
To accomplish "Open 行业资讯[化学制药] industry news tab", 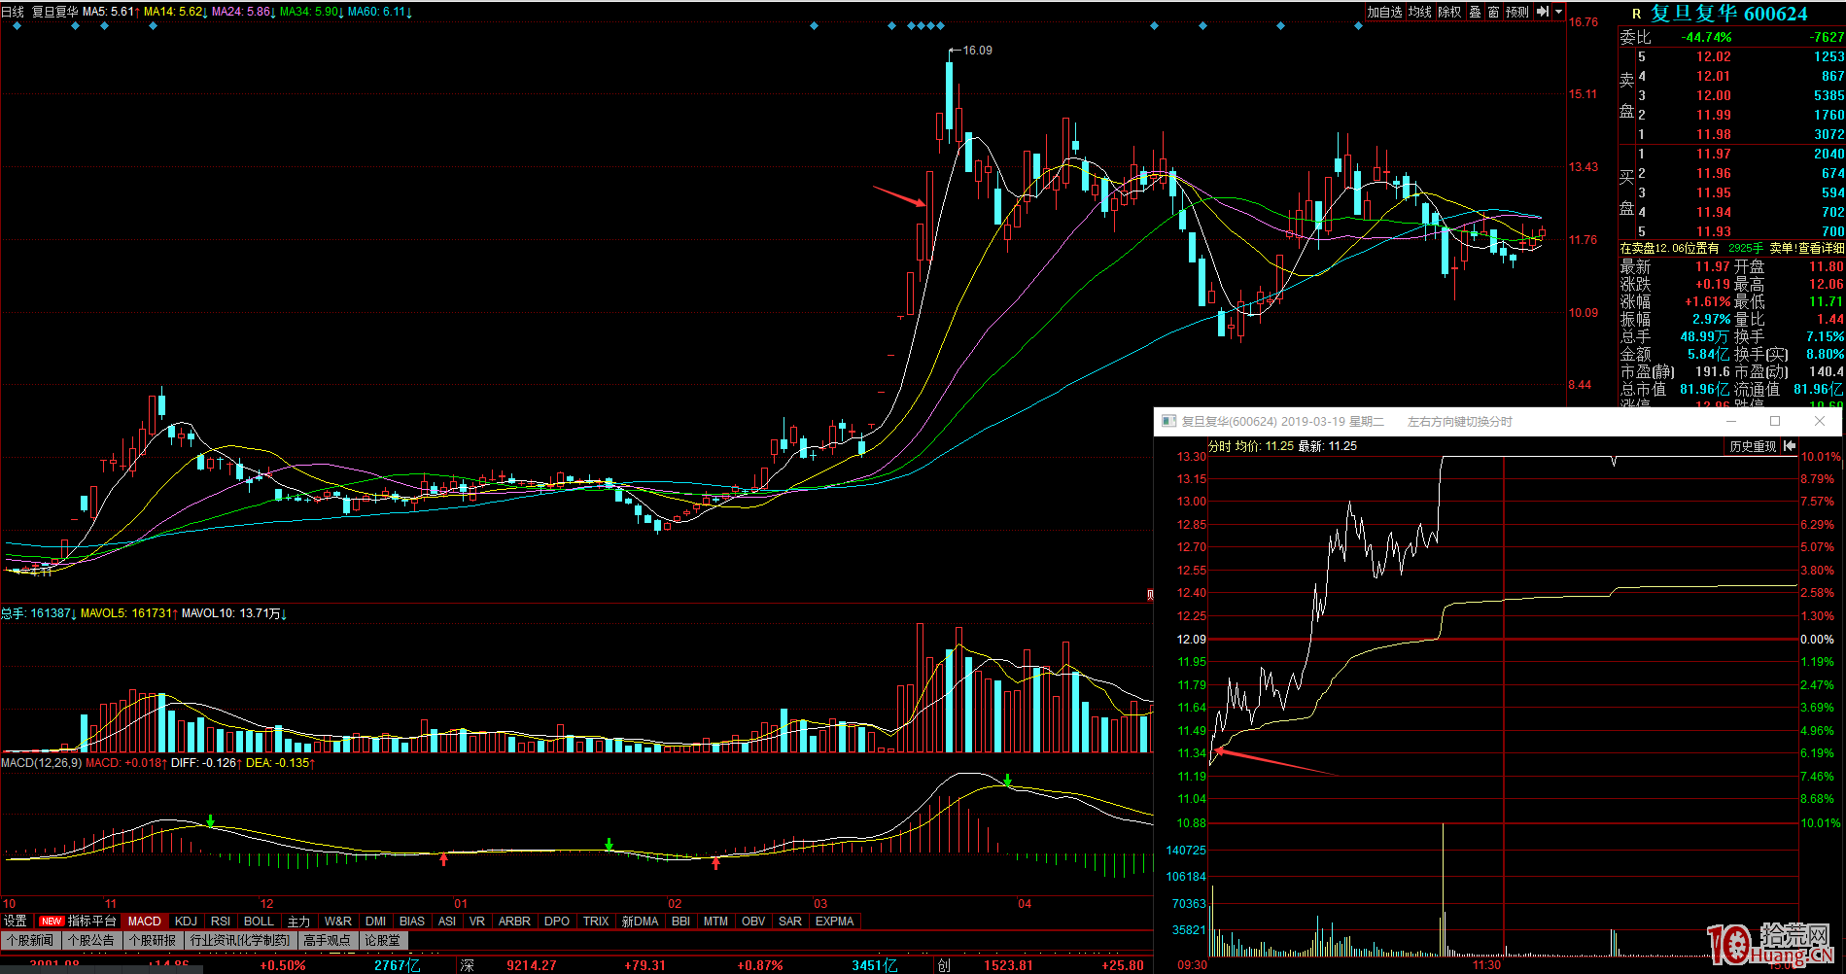I will pyautogui.click(x=240, y=940).
